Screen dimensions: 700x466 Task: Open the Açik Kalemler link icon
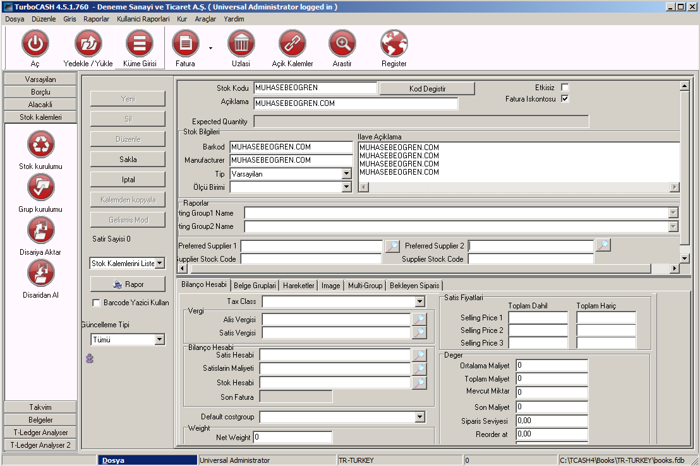293,44
